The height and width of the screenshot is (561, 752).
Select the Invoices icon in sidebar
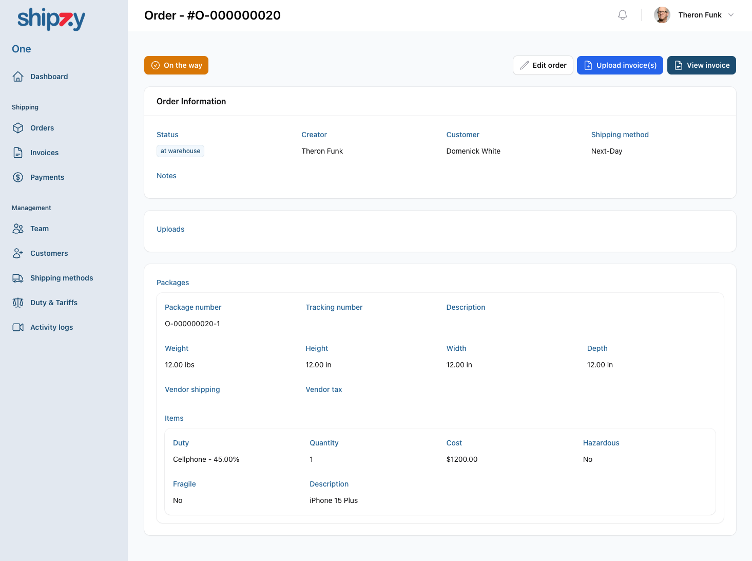pyautogui.click(x=18, y=153)
